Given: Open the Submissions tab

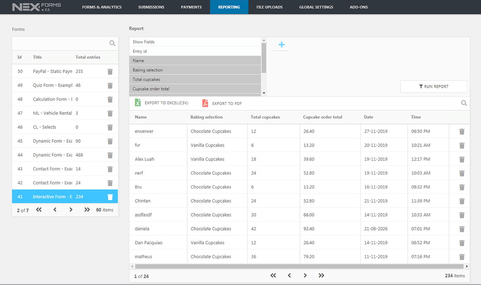Looking at the screenshot, I should click(x=151, y=7).
